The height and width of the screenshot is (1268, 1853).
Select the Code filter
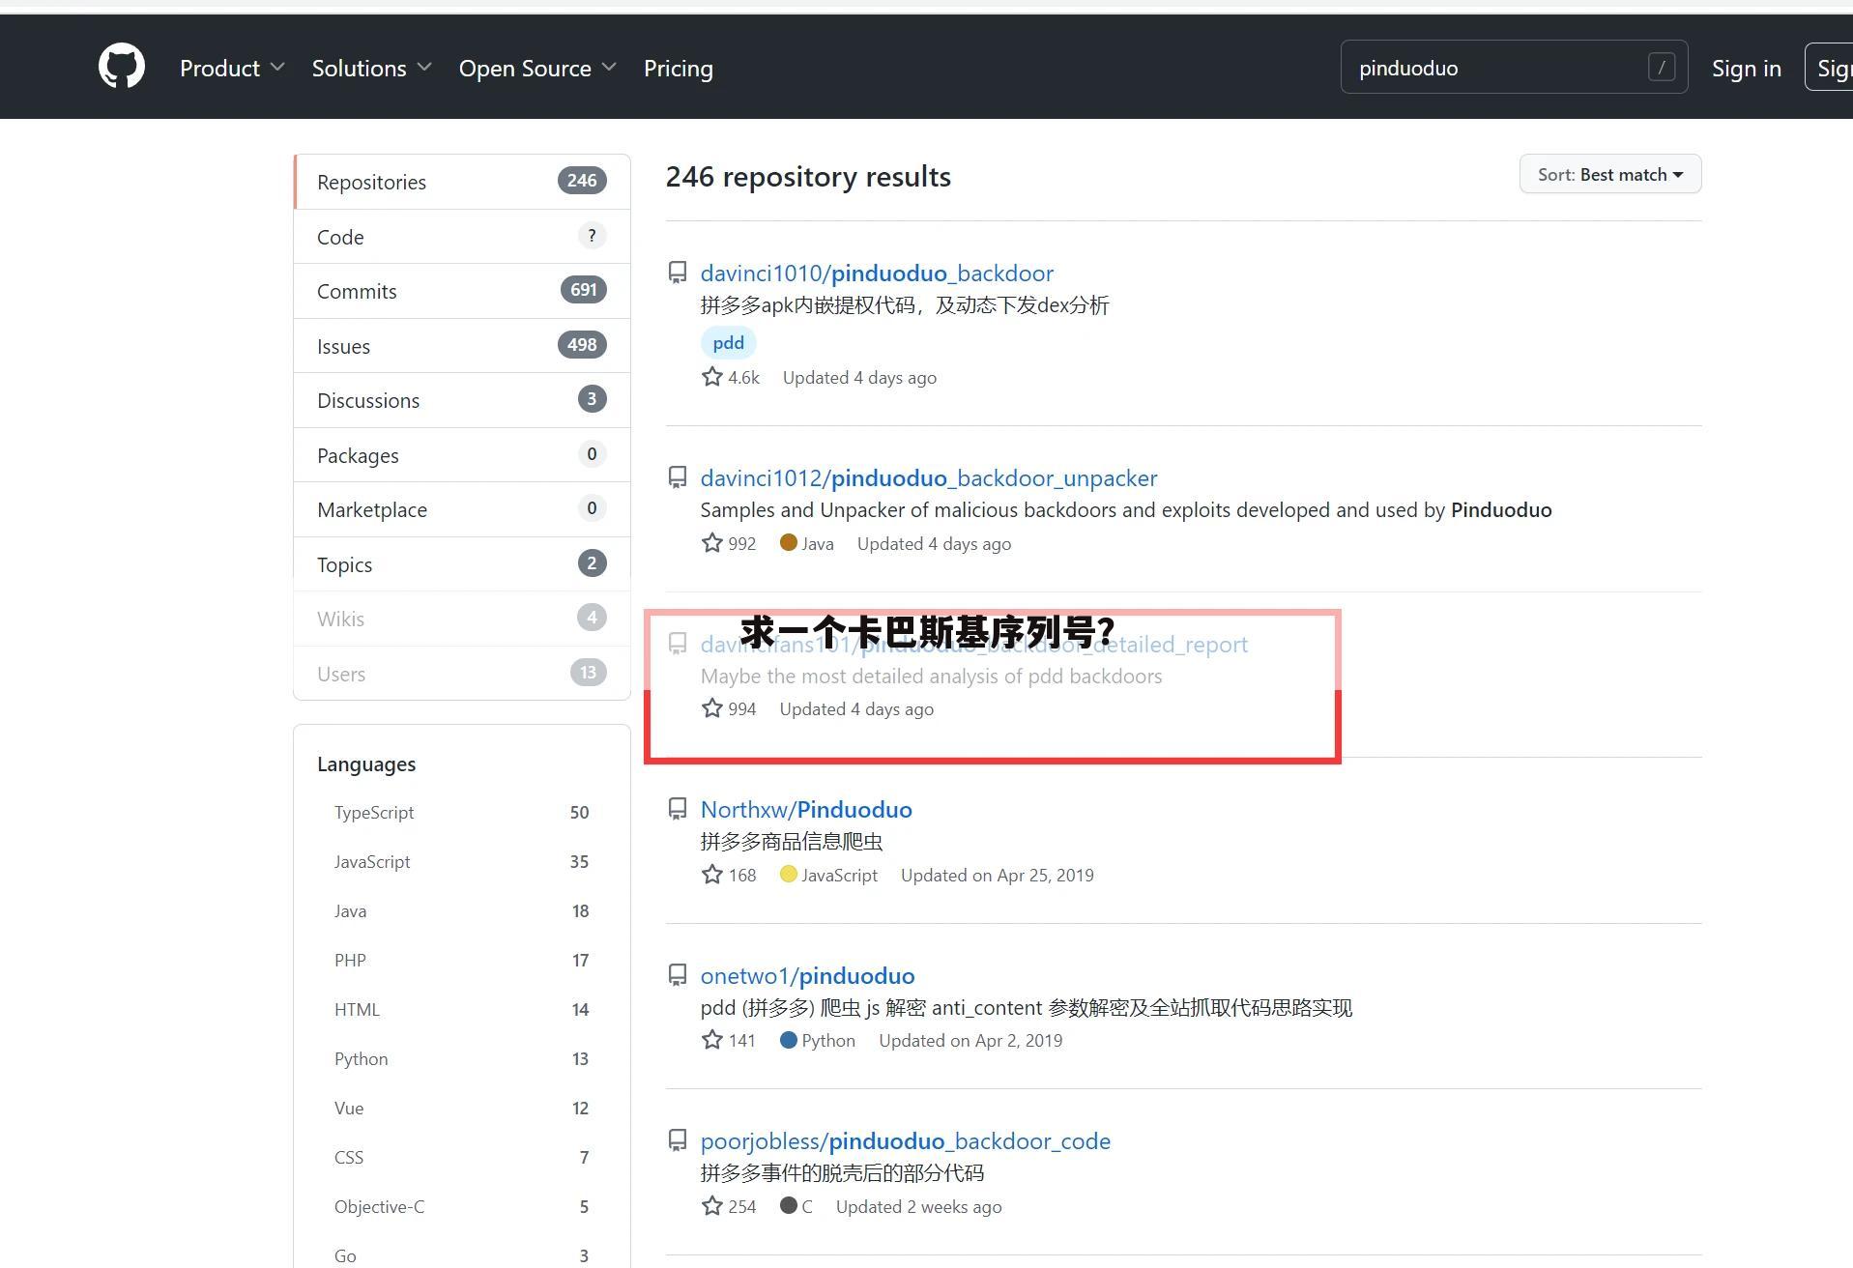[x=462, y=237]
